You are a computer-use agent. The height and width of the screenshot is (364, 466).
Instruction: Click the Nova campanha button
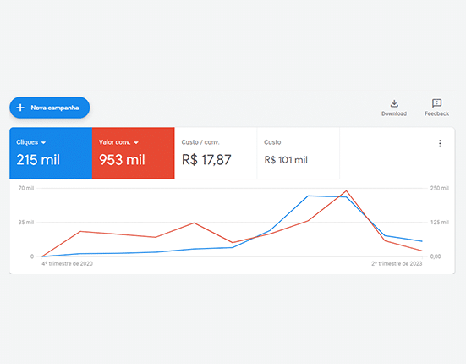(50, 108)
